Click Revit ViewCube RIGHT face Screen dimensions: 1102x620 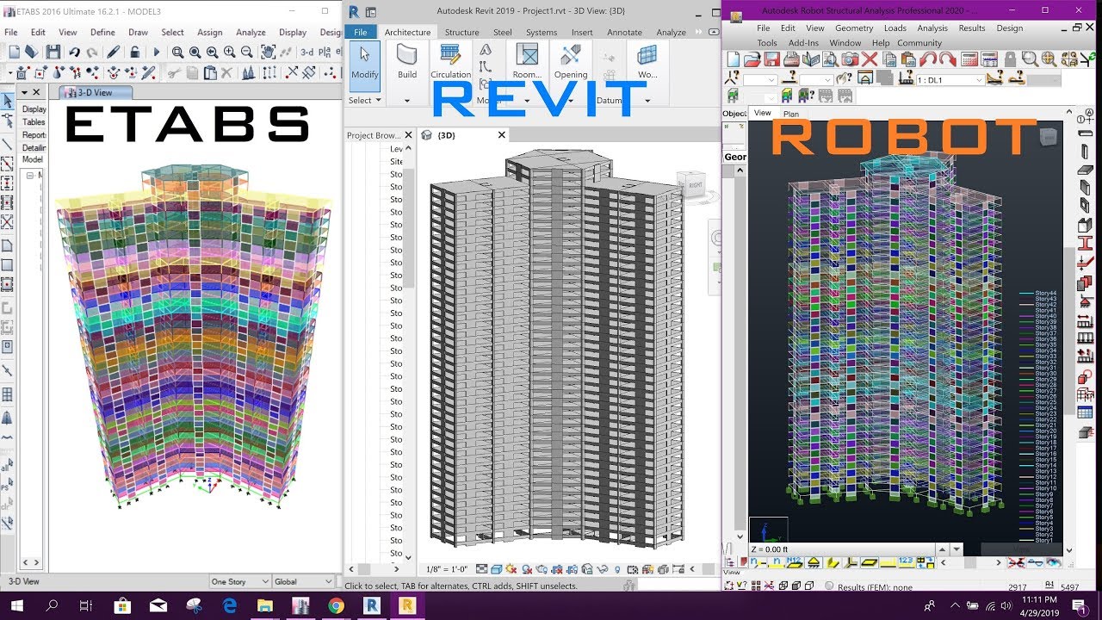(x=694, y=184)
